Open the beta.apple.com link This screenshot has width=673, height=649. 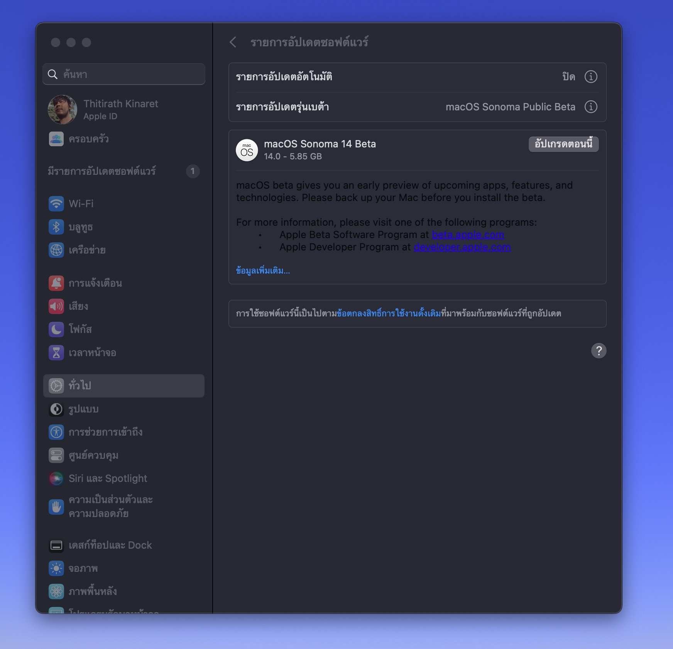pyautogui.click(x=468, y=235)
